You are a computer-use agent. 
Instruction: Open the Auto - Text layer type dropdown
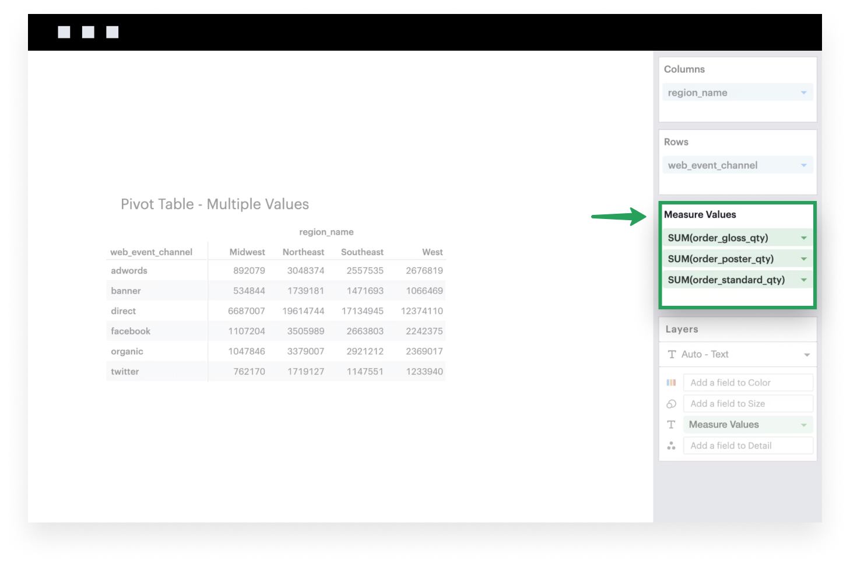point(807,354)
